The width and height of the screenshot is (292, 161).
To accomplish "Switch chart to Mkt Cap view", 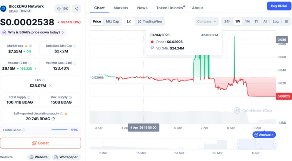I will point(113,21).
